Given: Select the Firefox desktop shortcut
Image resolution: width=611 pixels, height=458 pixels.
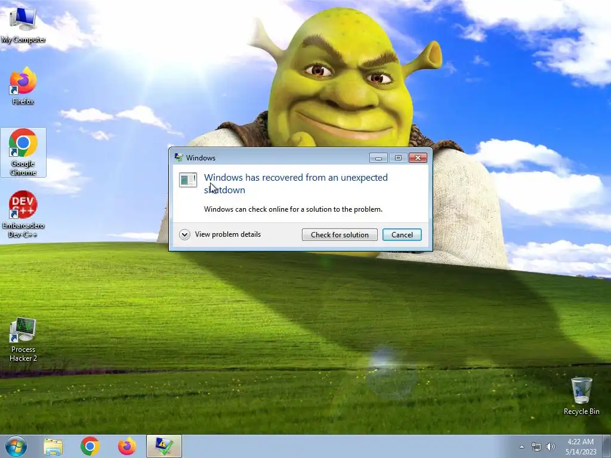Looking at the screenshot, I should click(x=23, y=86).
